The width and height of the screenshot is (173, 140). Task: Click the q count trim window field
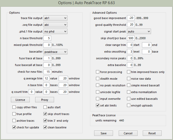(x=63, y=92)
